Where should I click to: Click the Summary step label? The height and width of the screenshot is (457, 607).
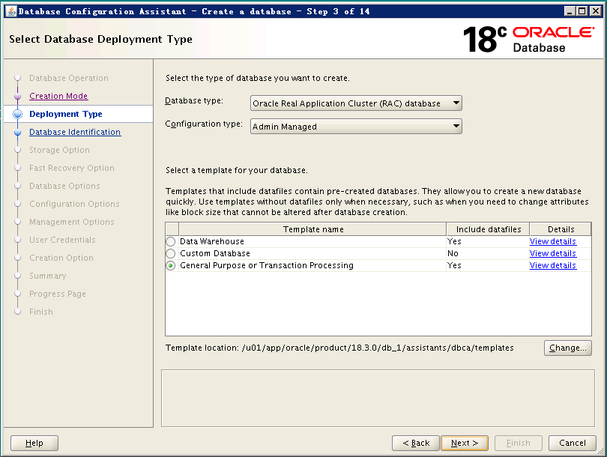pos(48,276)
